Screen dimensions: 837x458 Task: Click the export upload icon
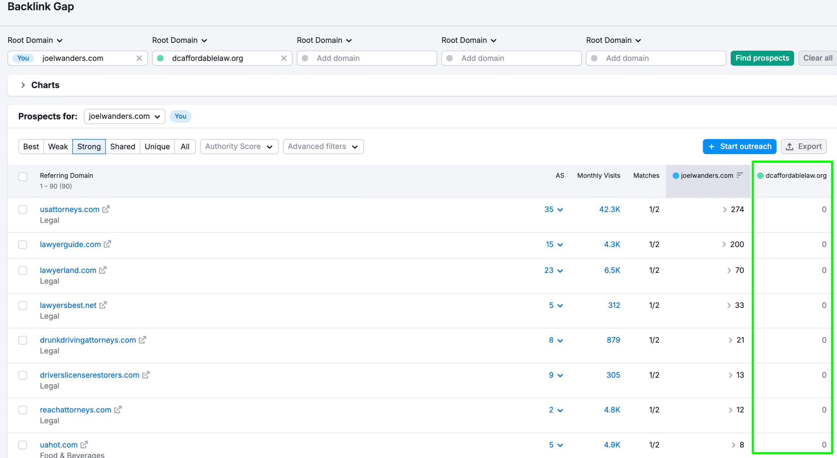(x=789, y=147)
